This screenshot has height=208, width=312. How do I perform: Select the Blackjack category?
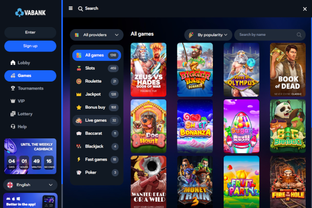pos(97,147)
